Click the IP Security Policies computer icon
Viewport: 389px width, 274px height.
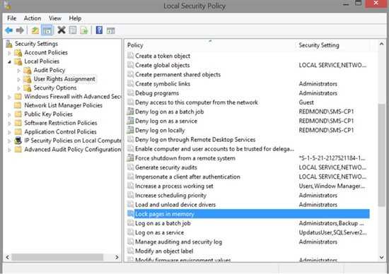coord(18,141)
